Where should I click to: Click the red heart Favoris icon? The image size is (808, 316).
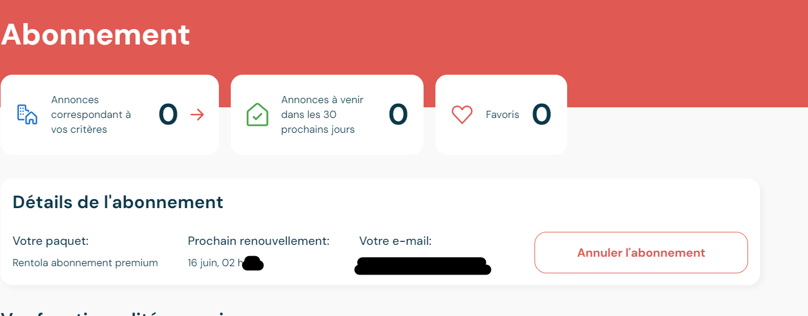[462, 114]
